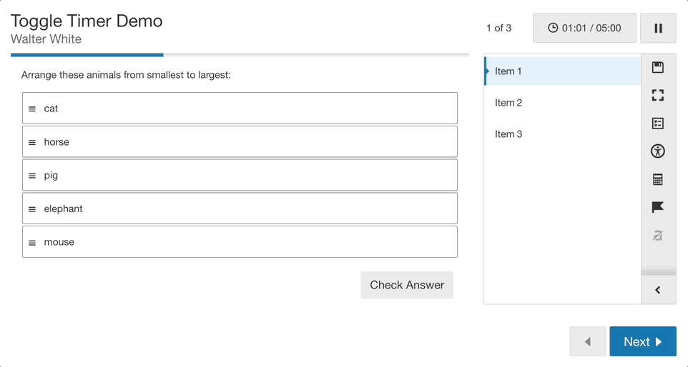The image size is (688, 367).
Task: Open the review screen icon
Action: [x=658, y=124]
